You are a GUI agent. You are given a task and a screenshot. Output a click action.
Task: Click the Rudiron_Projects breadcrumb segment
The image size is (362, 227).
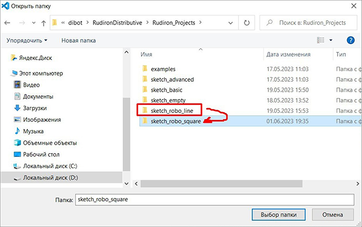pos(174,23)
